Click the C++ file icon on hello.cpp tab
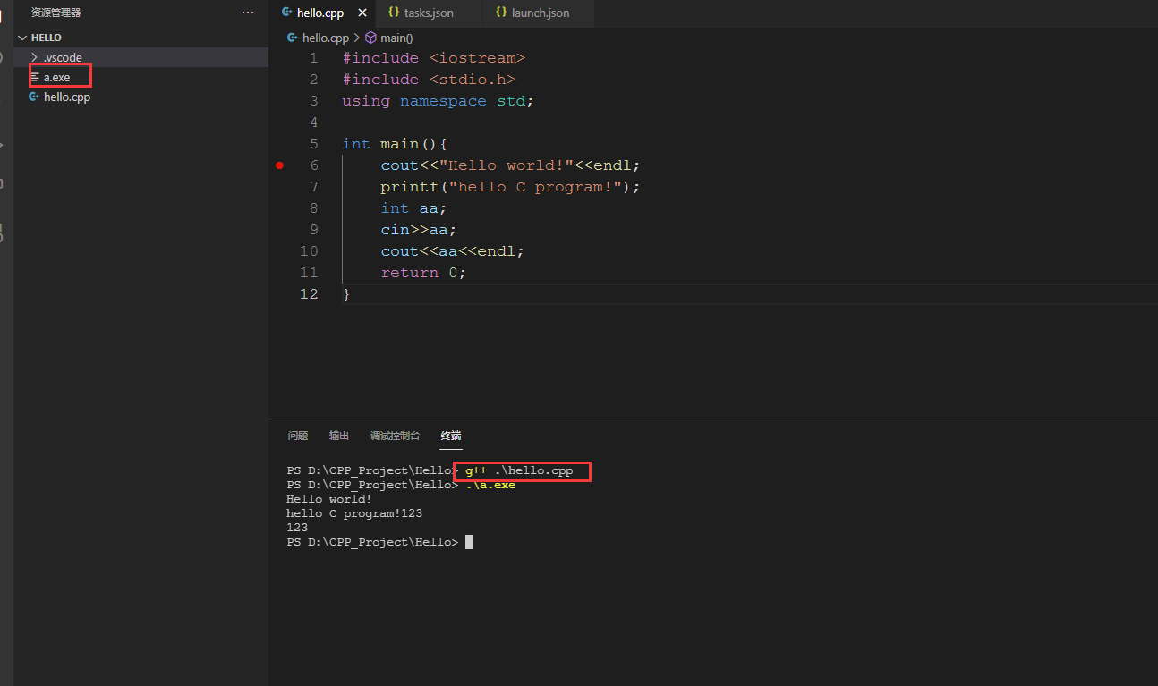The height and width of the screenshot is (686, 1158). (286, 13)
